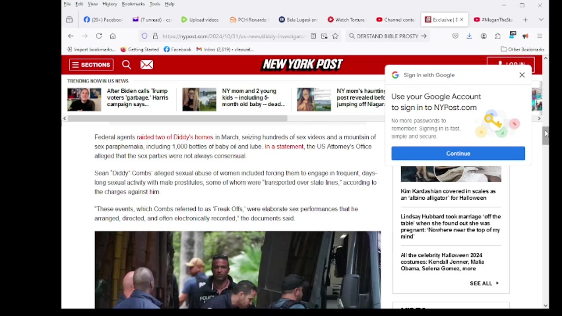Open the File menu
The height and width of the screenshot is (316, 562).
pos(67,4)
